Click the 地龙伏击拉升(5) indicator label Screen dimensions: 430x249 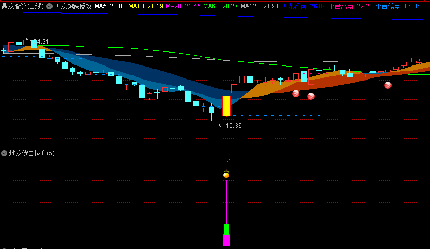click(32, 153)
